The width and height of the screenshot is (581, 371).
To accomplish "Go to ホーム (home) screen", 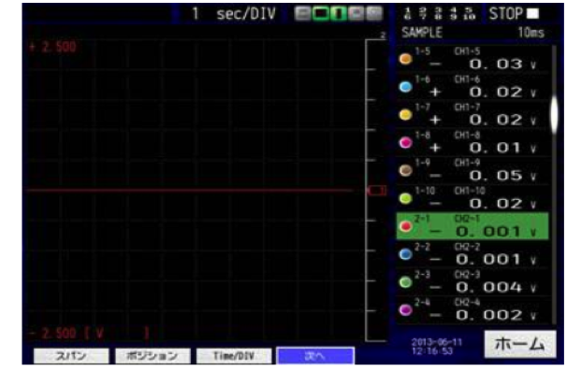I will [520, 344].
